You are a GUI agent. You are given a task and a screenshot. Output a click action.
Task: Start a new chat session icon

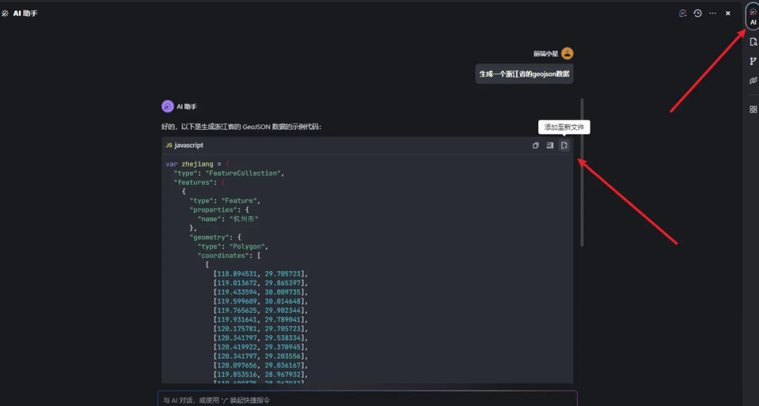(x=682, y=13)
